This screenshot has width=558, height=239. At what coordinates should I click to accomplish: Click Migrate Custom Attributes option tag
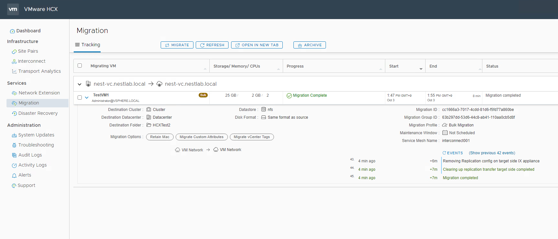202,137
